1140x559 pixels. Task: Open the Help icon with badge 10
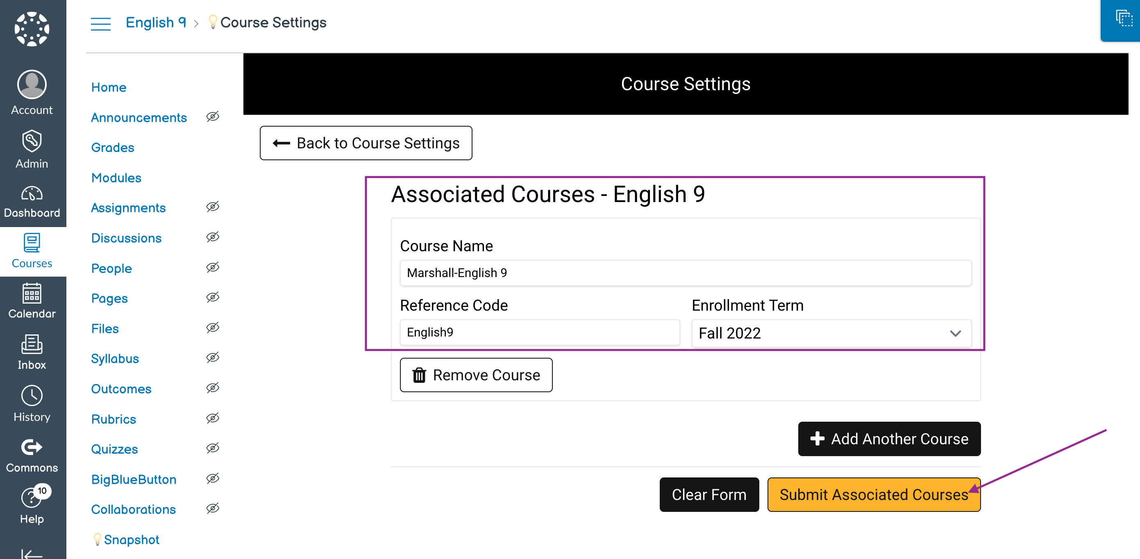coord(32,498)
